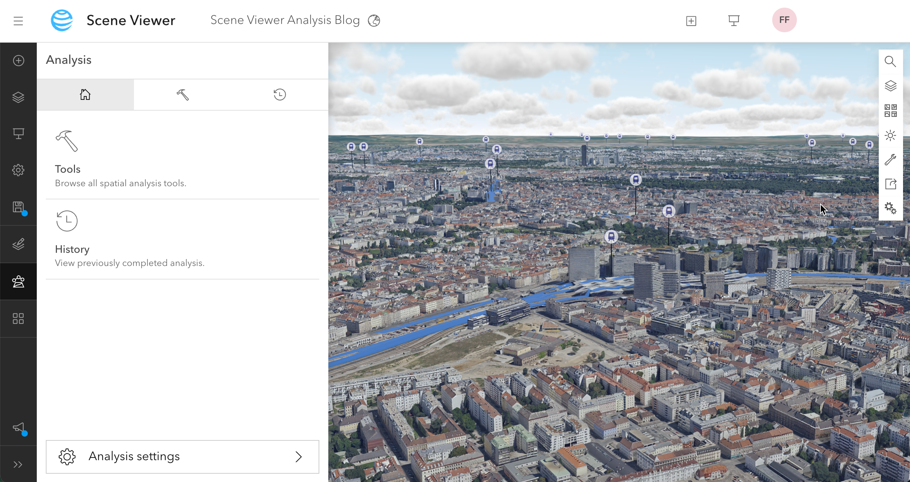The width and height of the screenshot is (910, 482).
Task: Open the Basemap gallery
Action: click(x=891, y=110)
